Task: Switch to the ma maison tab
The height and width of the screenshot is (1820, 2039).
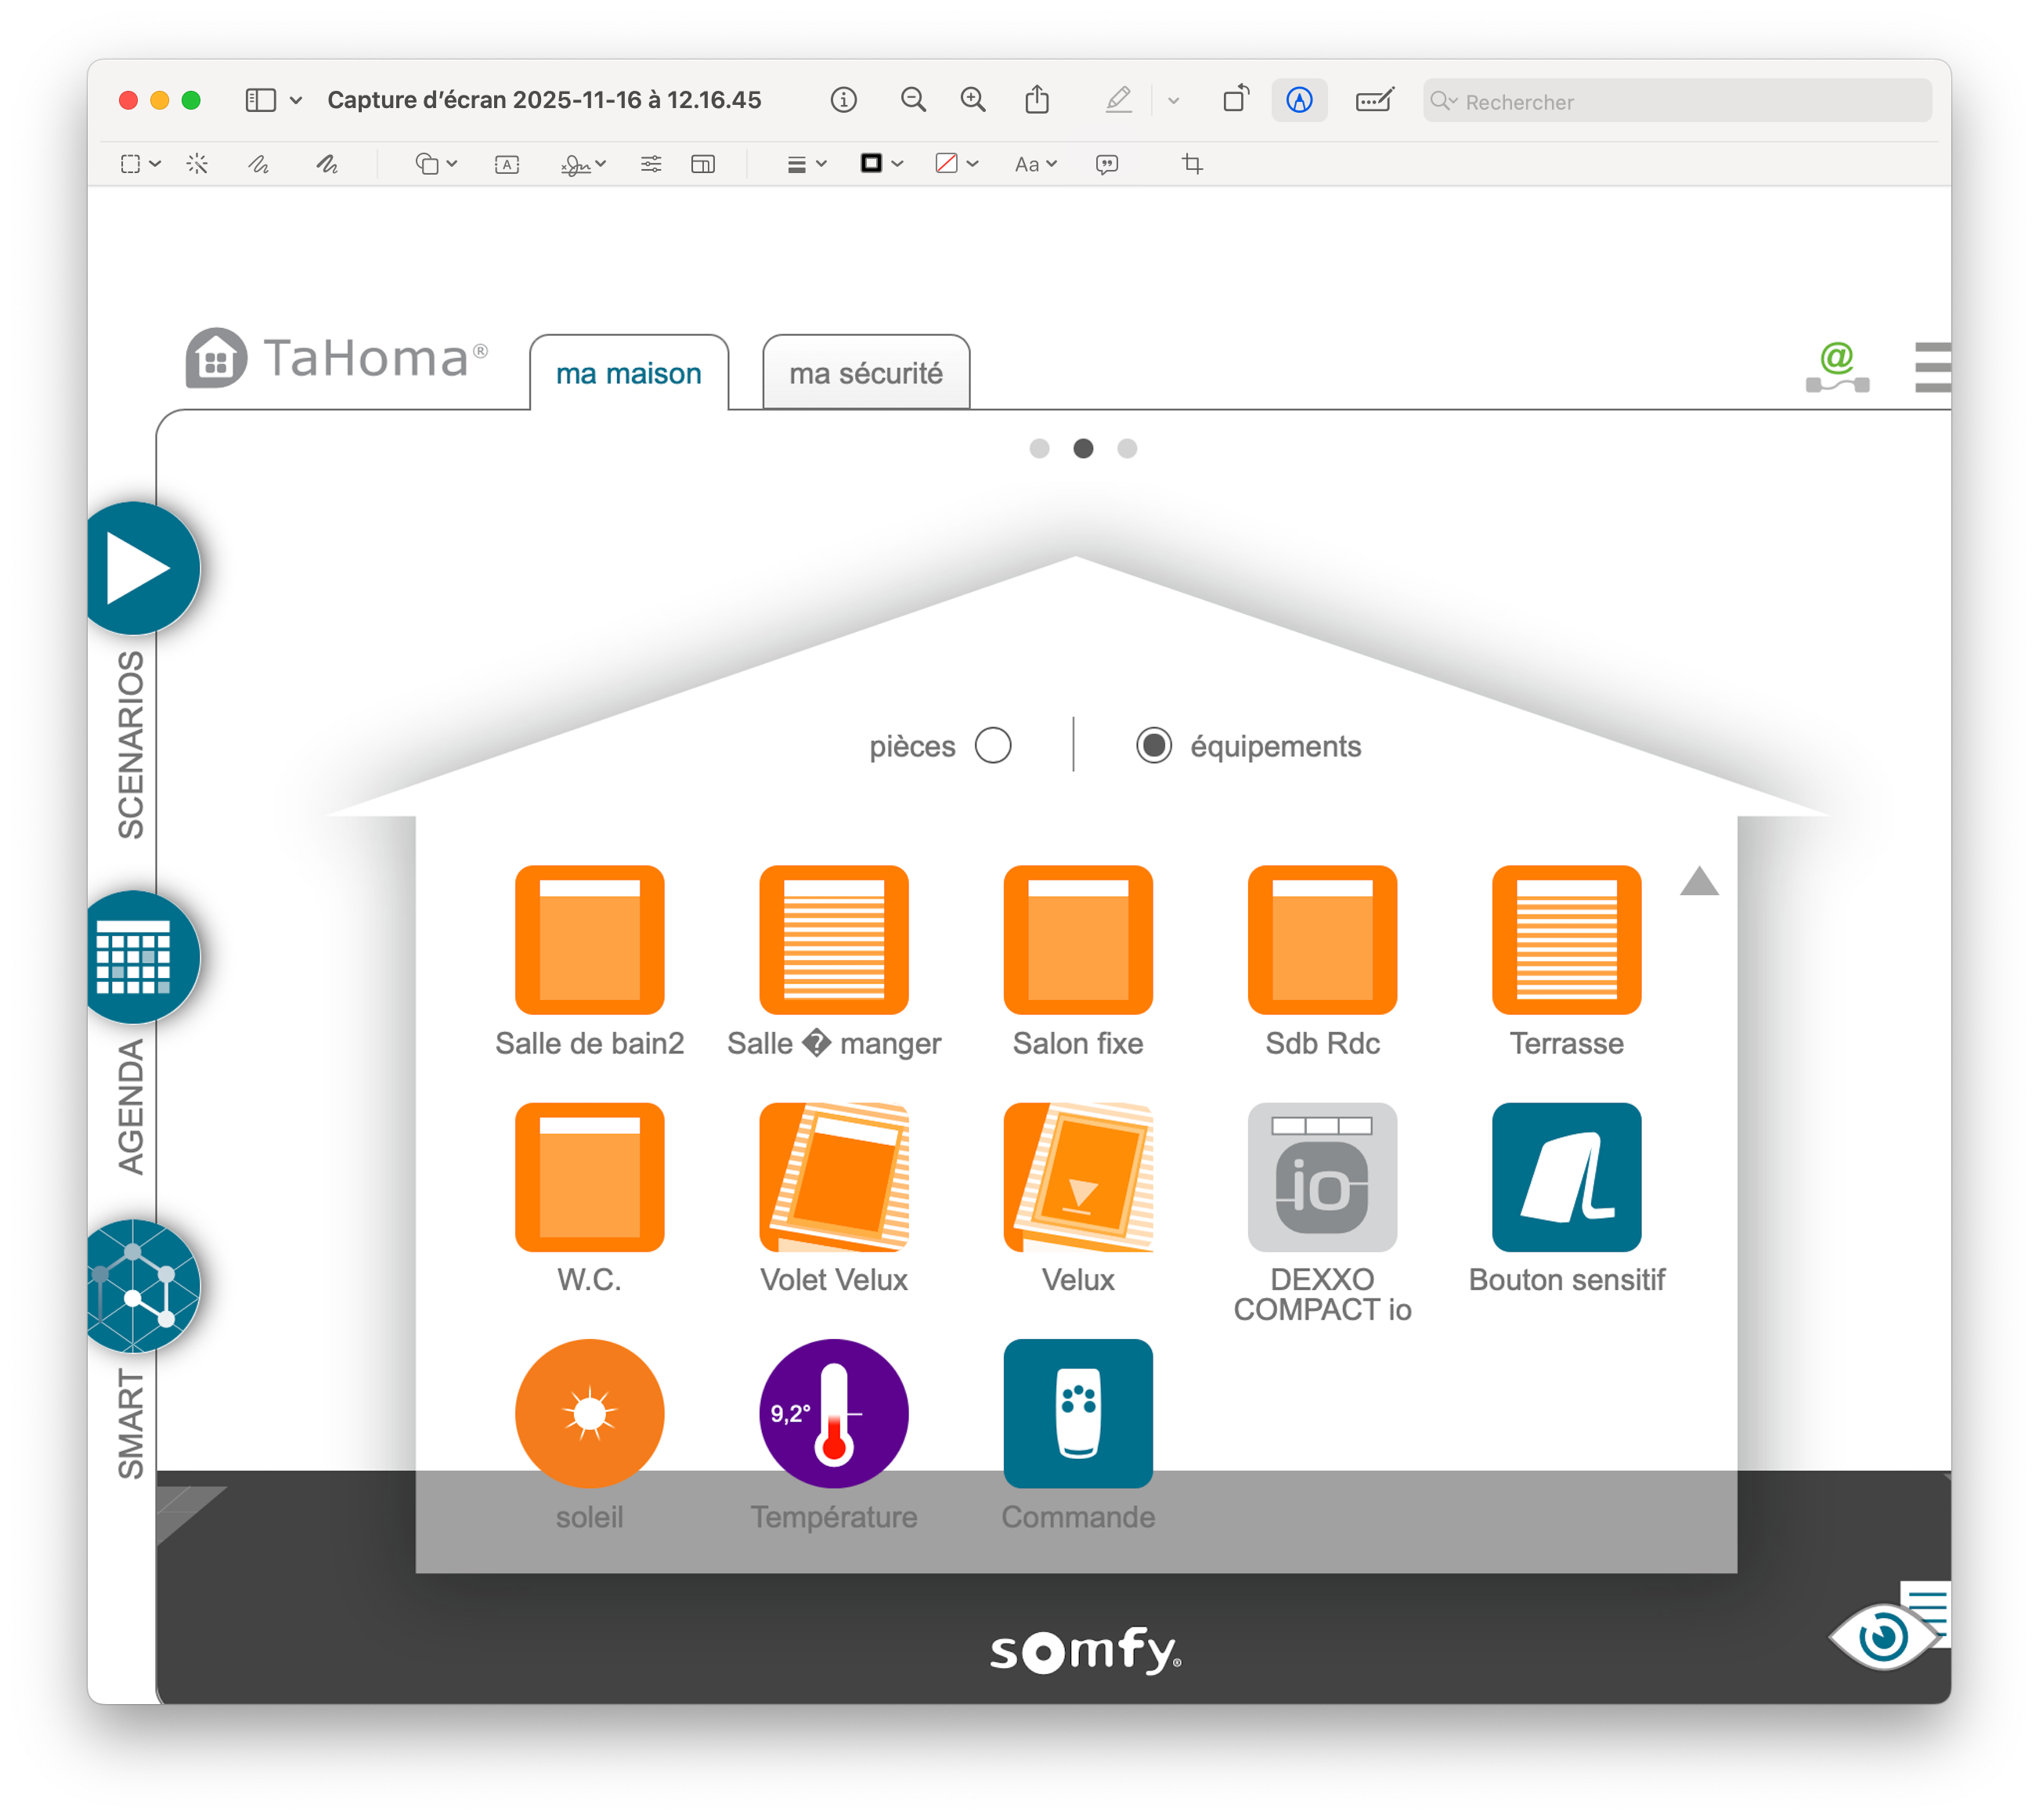Action: pos(628,373)
